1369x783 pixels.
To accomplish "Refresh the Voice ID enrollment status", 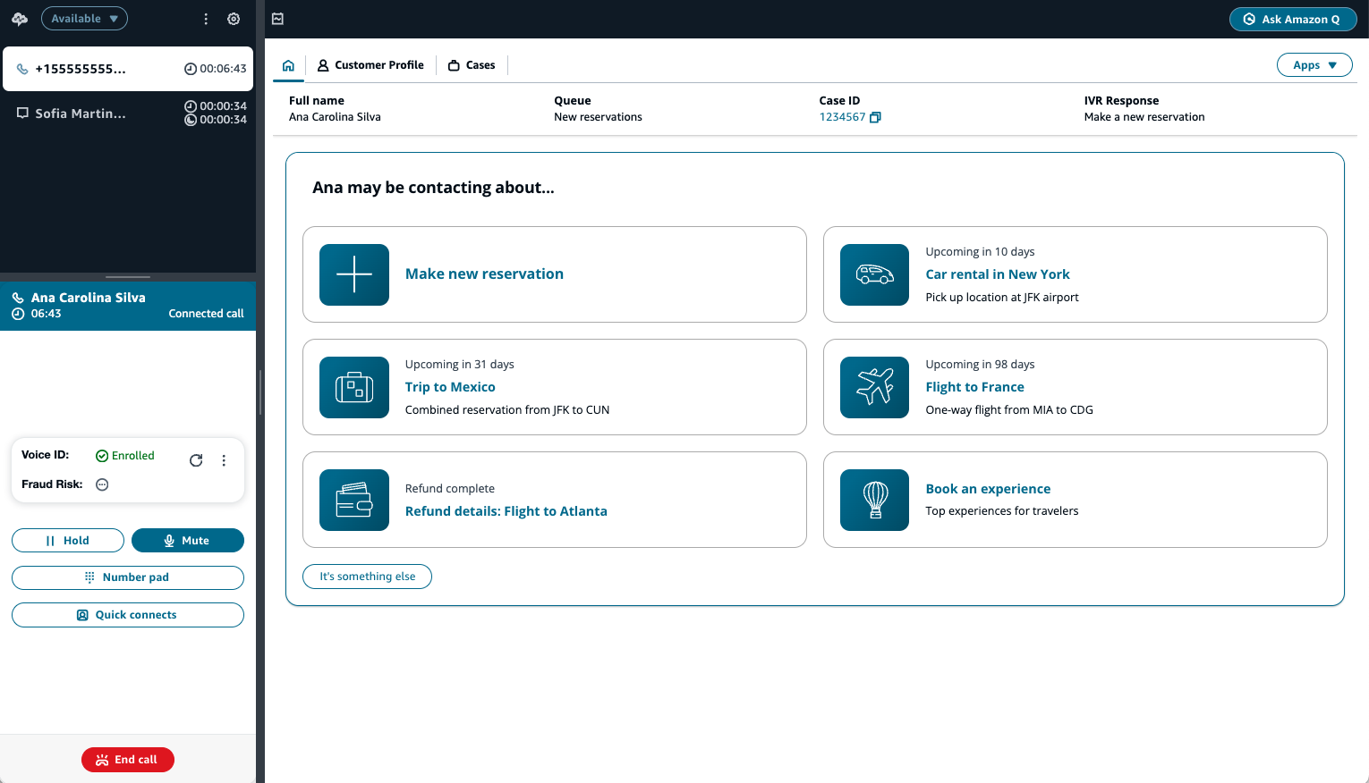I will pos(196,460).
